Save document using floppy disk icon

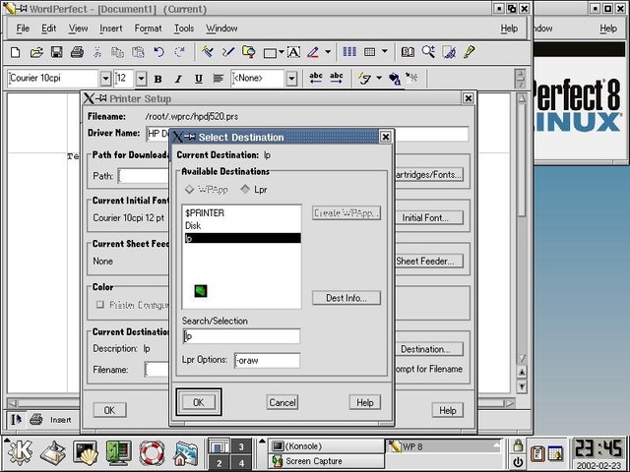click(57, 52)
